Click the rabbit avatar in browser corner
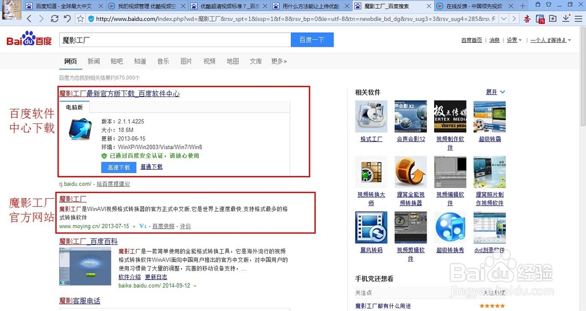 (11, 10)
